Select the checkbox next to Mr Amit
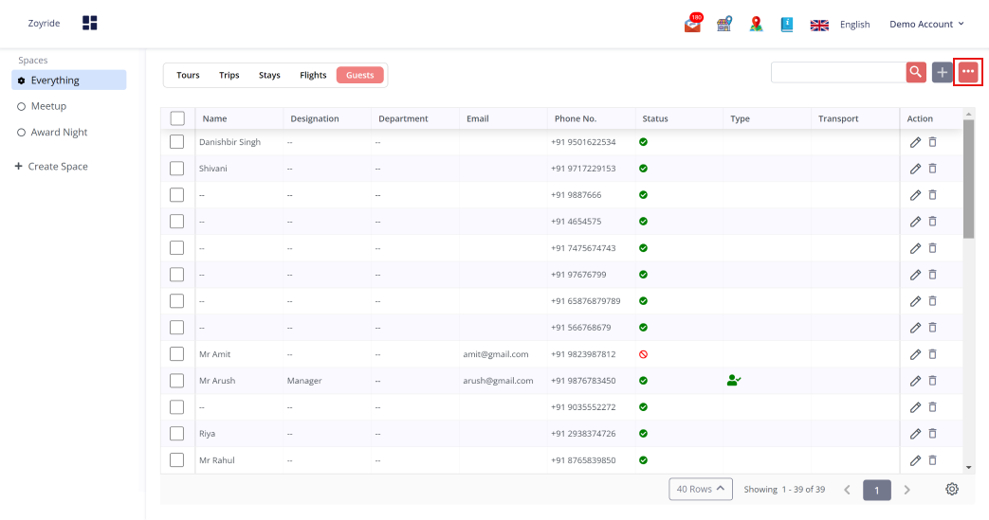Screen dimensions: 989x520 point(177,354)
